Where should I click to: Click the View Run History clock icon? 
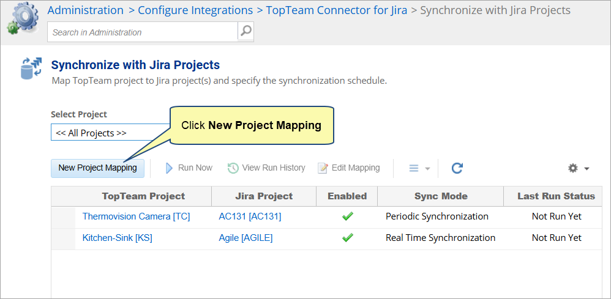(x=233, y=168)
